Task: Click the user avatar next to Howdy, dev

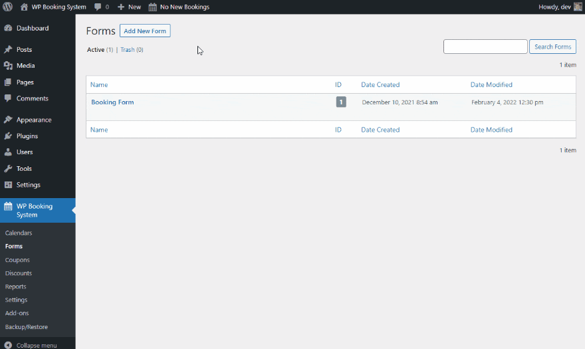Action: coord(578,7)
